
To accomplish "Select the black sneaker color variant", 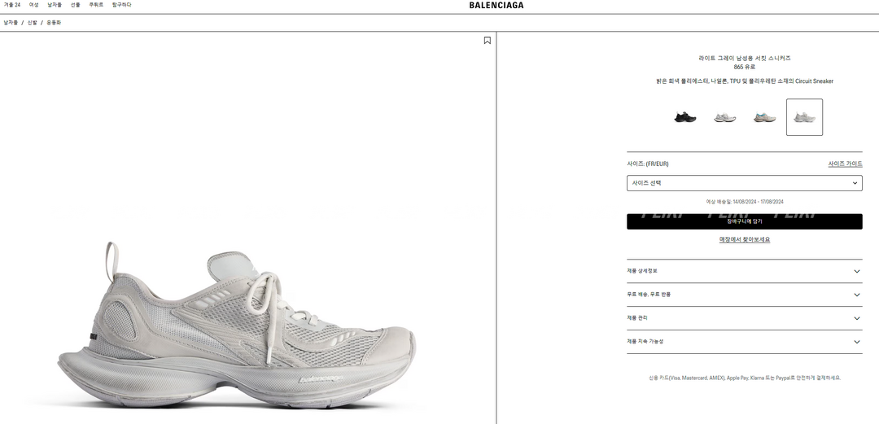I will (685, 117).
